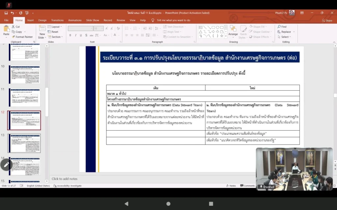Toggle bold formatting
Image resolution: width=337 pixels, height=210 pixels.
[70, 35]
